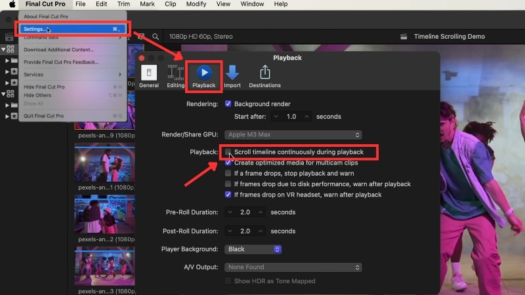Switch to the Import settings pane
525x295 pixels.
point(232,77)
